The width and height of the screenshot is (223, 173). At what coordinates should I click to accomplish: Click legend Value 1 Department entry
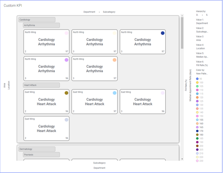pos(202,23)
